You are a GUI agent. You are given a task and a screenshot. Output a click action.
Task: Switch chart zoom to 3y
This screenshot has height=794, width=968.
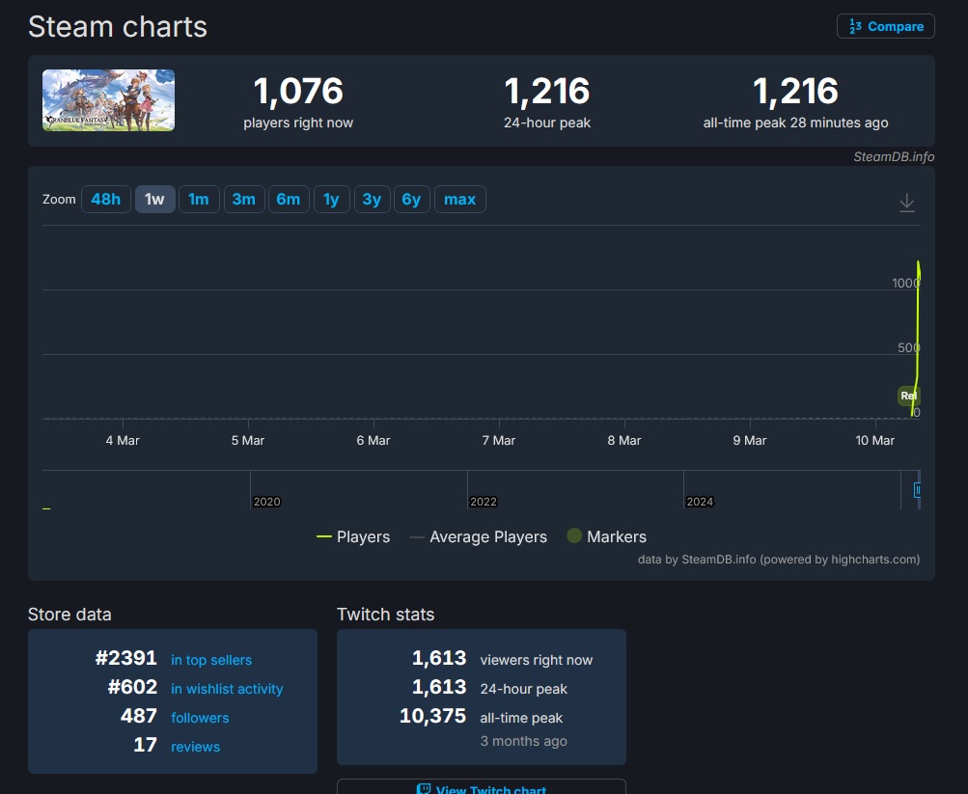pyautogui.click(x=372, y=200)
